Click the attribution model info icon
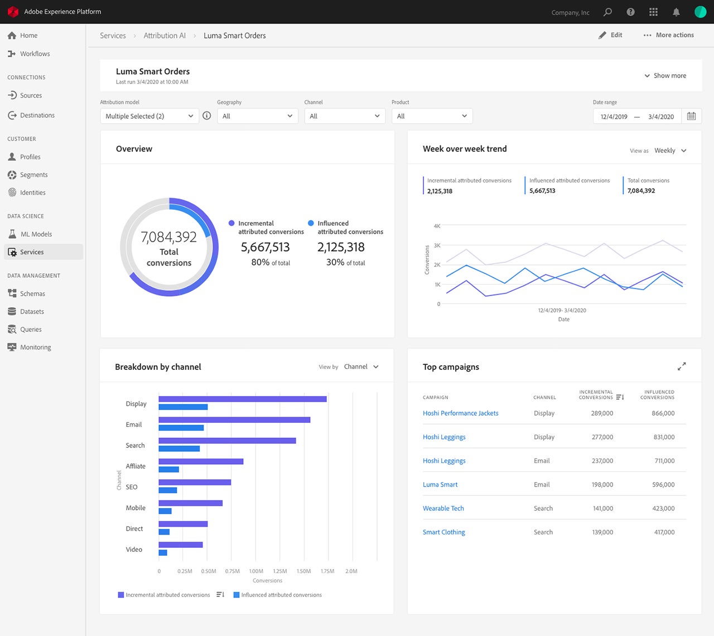This screenshot has width=714, height=636. [207, 115]
